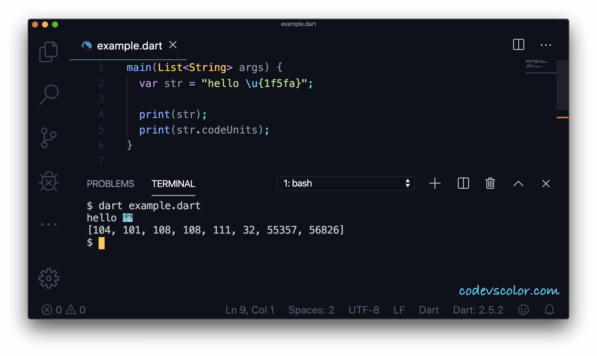Click the split editor icon
597x356 pixels.
[x=518, y=45]
